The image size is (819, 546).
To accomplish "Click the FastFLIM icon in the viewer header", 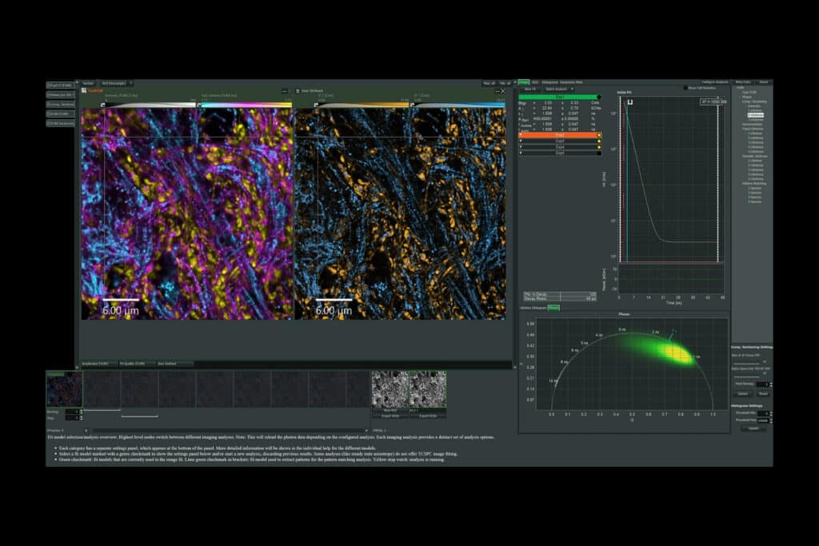I will (84, 90).
